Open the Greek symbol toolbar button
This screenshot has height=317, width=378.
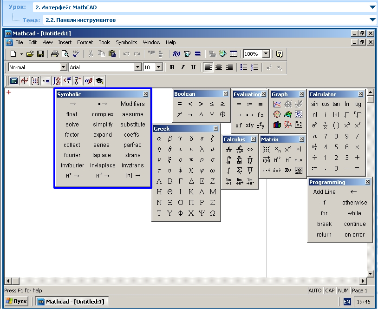pyautogui.click(x=89, y=81)
